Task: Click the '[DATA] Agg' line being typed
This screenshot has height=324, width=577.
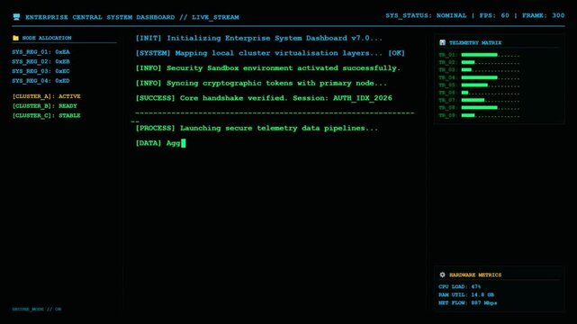Action: pyautogui.click(x=158, y=143)
